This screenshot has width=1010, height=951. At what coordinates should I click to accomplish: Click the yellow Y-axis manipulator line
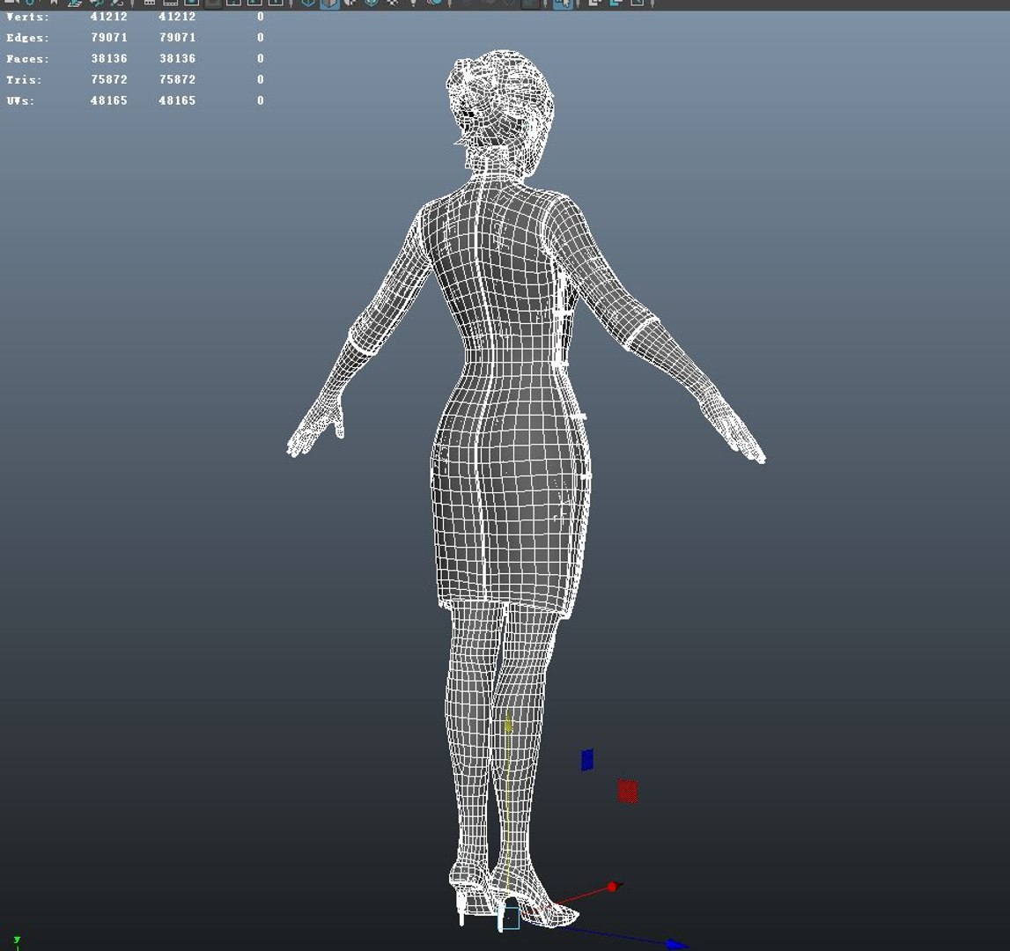click(508, 806)
